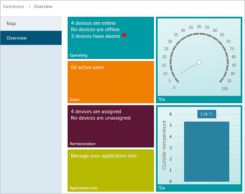The height and width of the screenshot is (194, 245).
Task: Click the breadcrumb chevron separator
Action: 29,7
